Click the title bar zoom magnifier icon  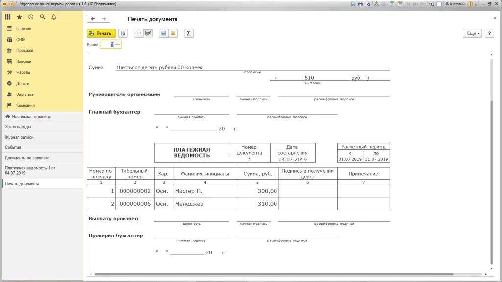(431, 4)
